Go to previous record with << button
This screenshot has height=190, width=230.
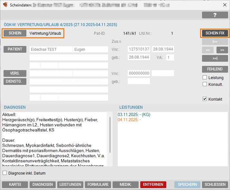(x=208, y=50)
